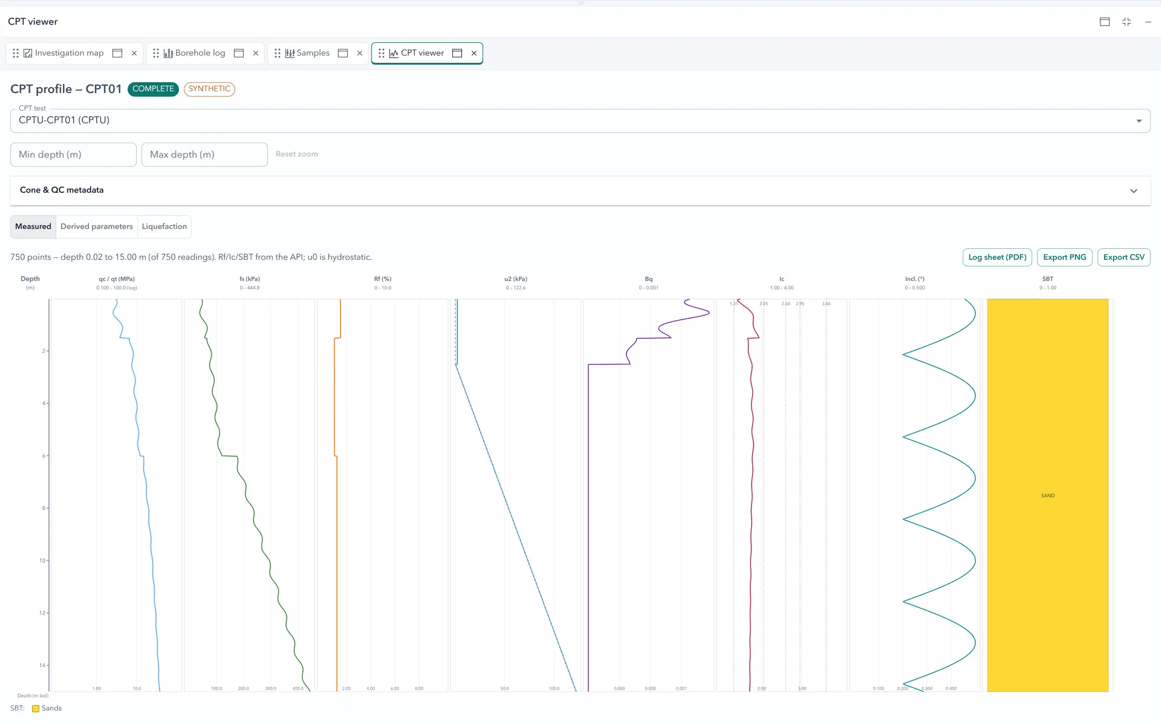Select the CPT viewer tab
The width and height of the screenshot is (1161, 725).
click(422, 53)
